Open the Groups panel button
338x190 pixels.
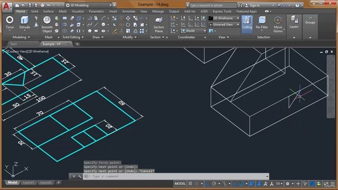(x=310, y=20)
